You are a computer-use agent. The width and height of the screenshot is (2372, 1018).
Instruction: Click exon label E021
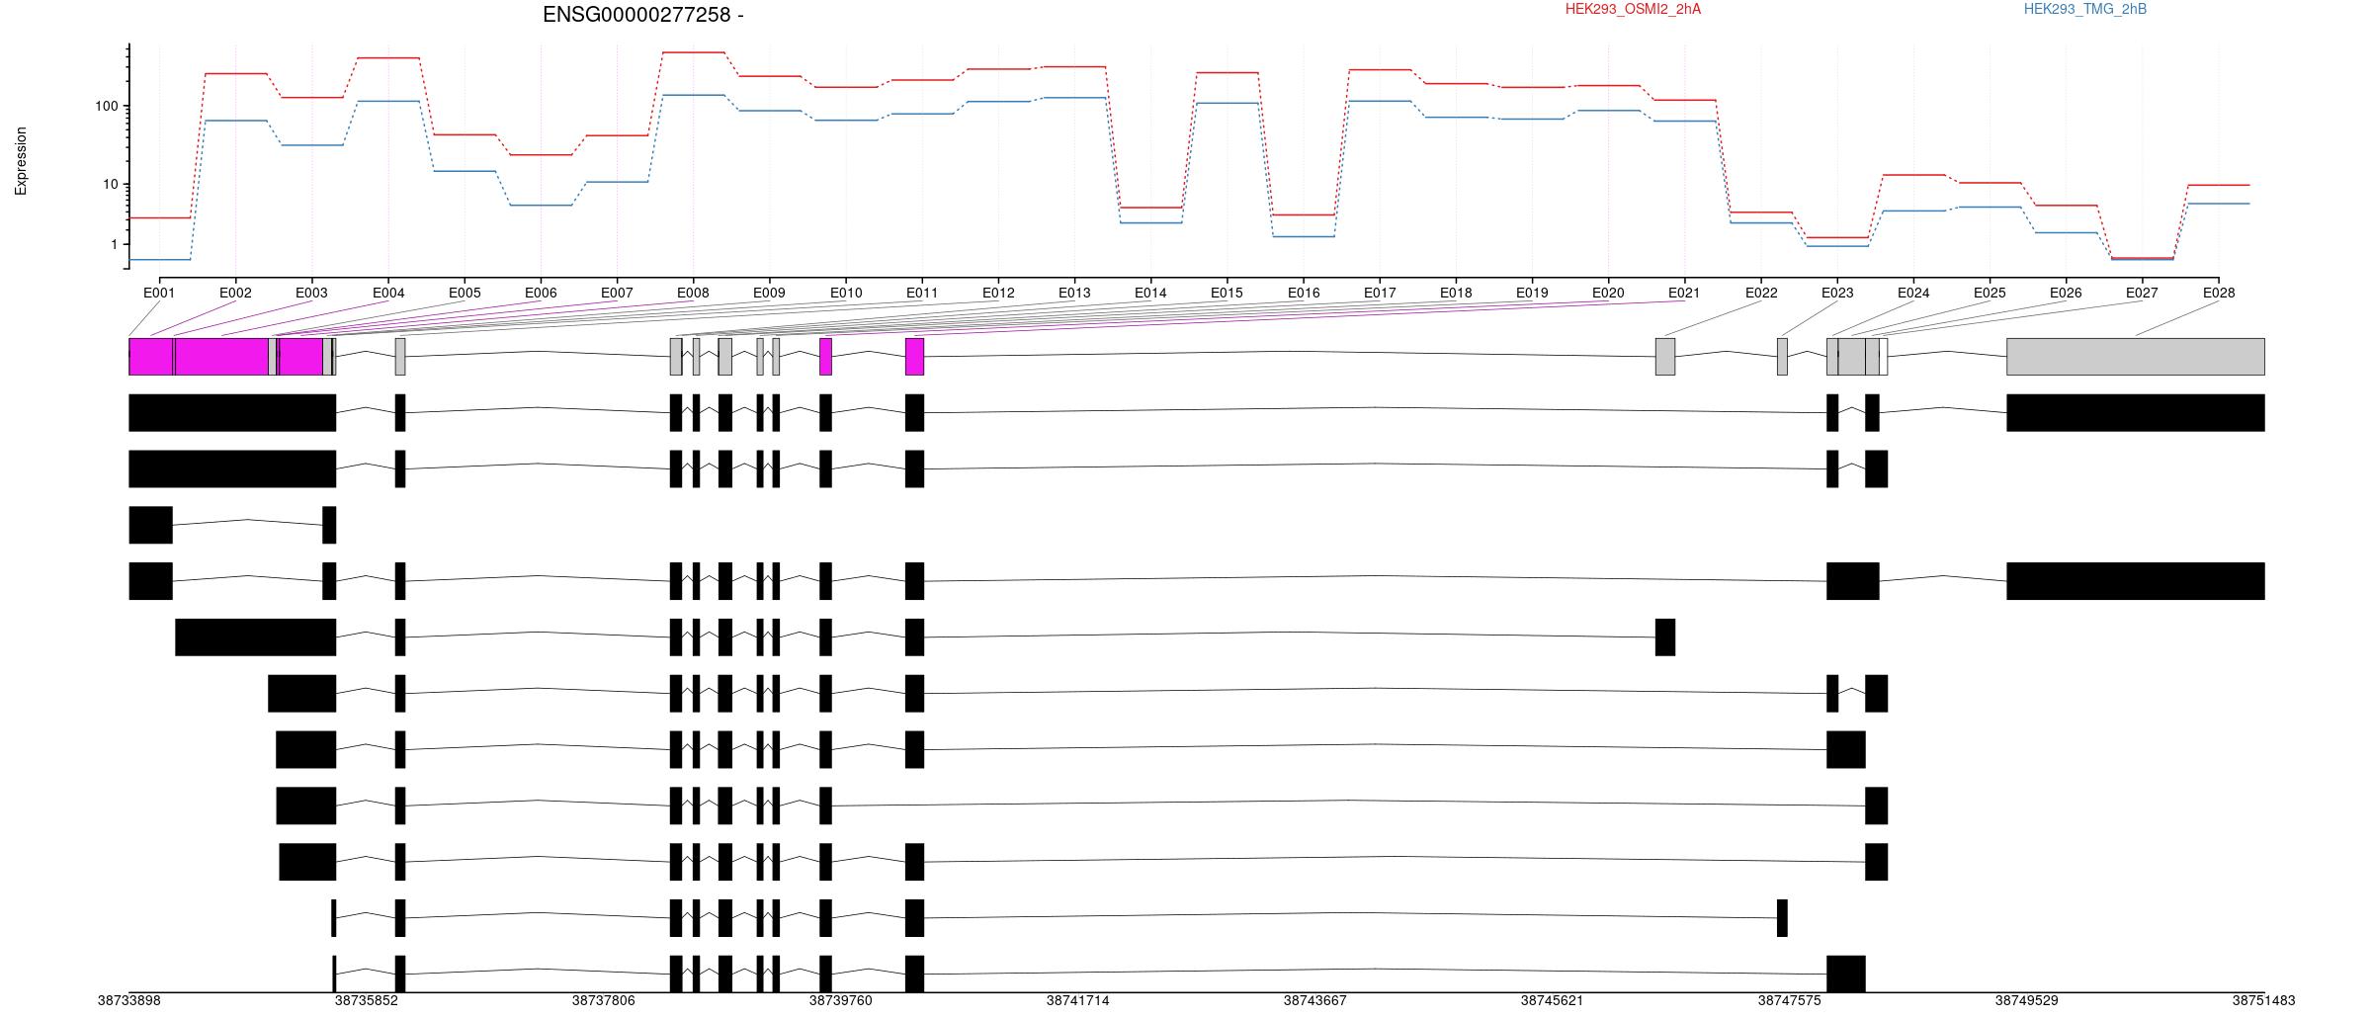(1684, 293)
